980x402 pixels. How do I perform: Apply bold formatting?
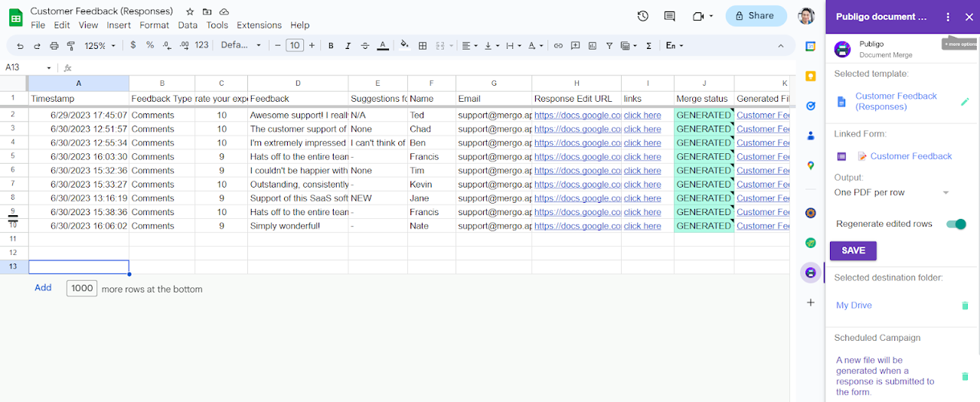(331, 46)
